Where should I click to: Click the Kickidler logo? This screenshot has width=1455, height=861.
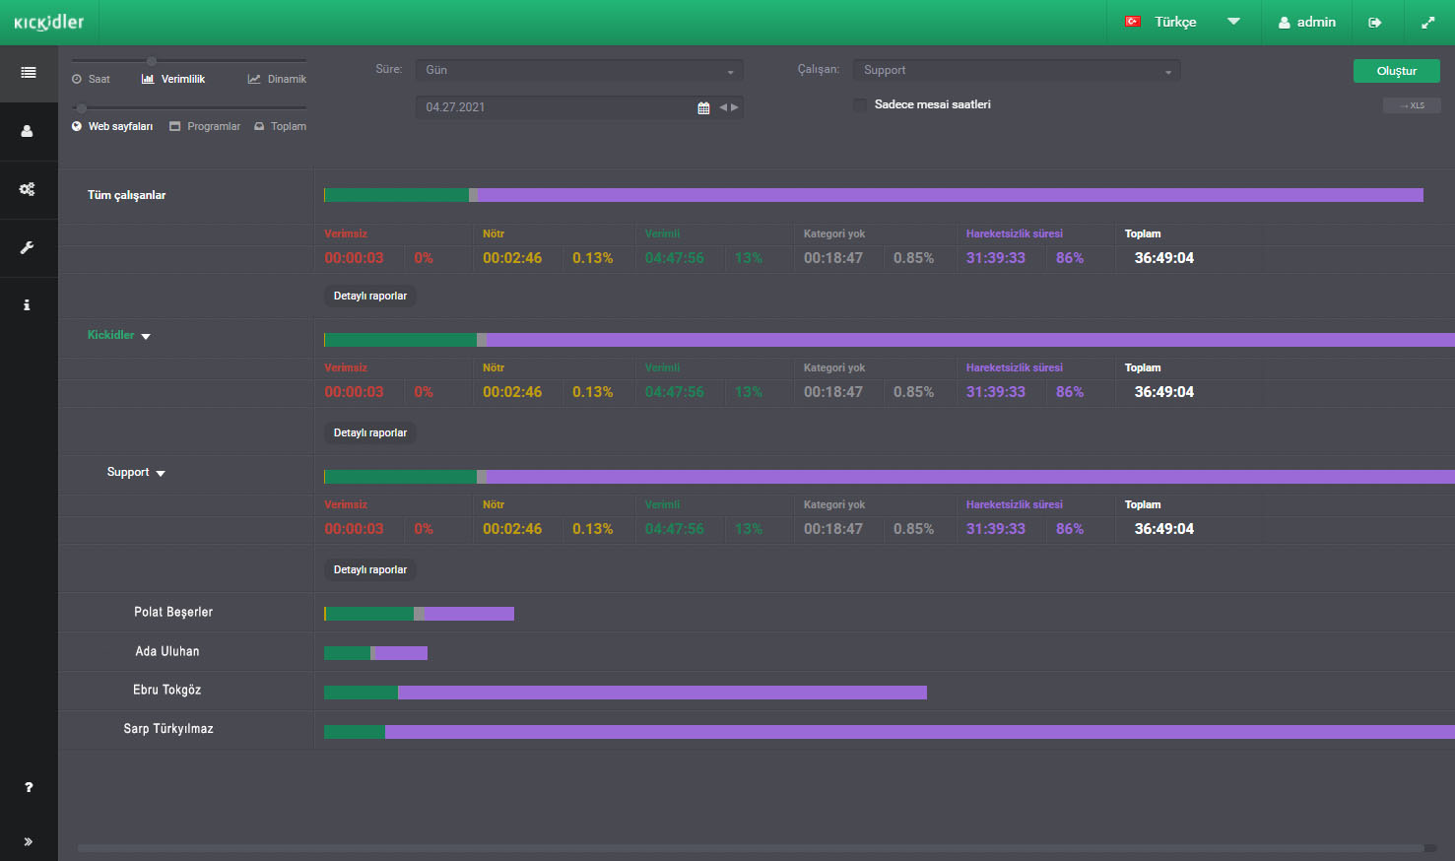tap(49, 22)
